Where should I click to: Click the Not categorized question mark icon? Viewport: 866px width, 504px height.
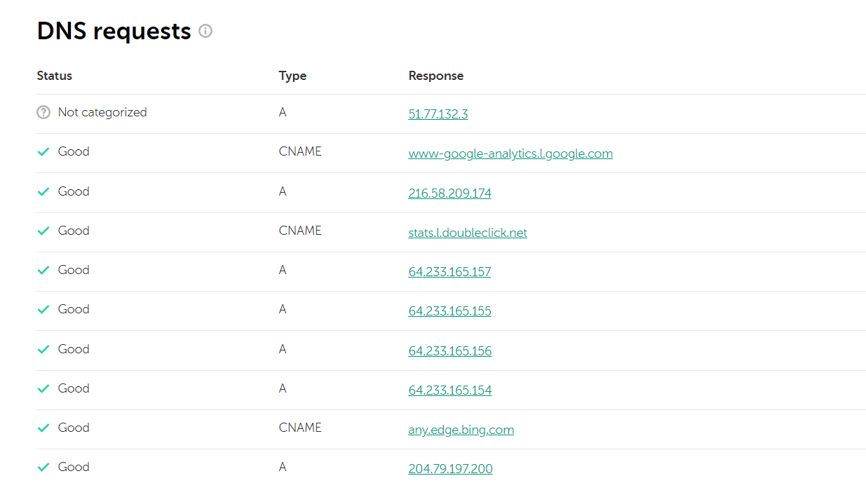click(43, 112)
